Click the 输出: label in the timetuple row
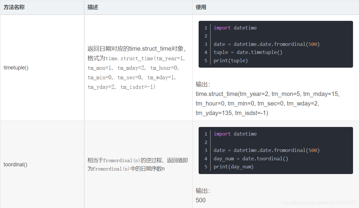 (x=203, y=85)
